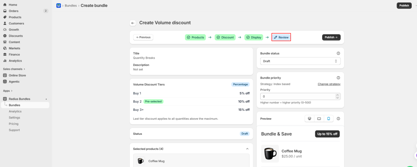Click the Coffee Mug image in Preview
The height and width of the screenshot is (167, 417).
[270, 154]
